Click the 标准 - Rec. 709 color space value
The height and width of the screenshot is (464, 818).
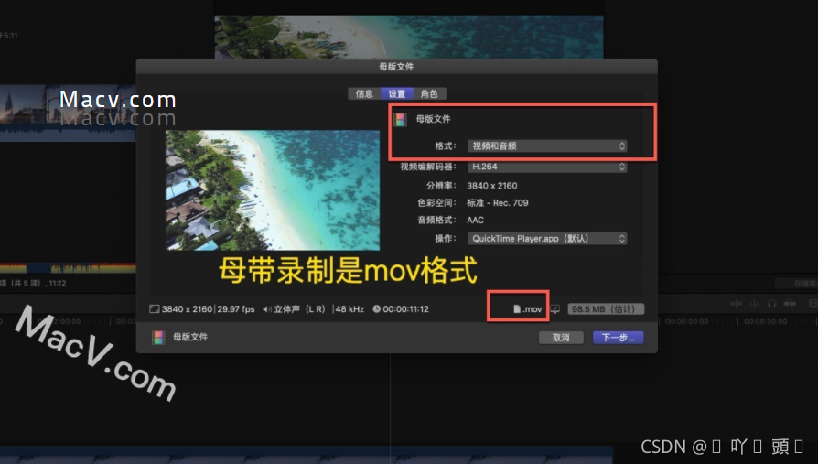tap(498, 203)
